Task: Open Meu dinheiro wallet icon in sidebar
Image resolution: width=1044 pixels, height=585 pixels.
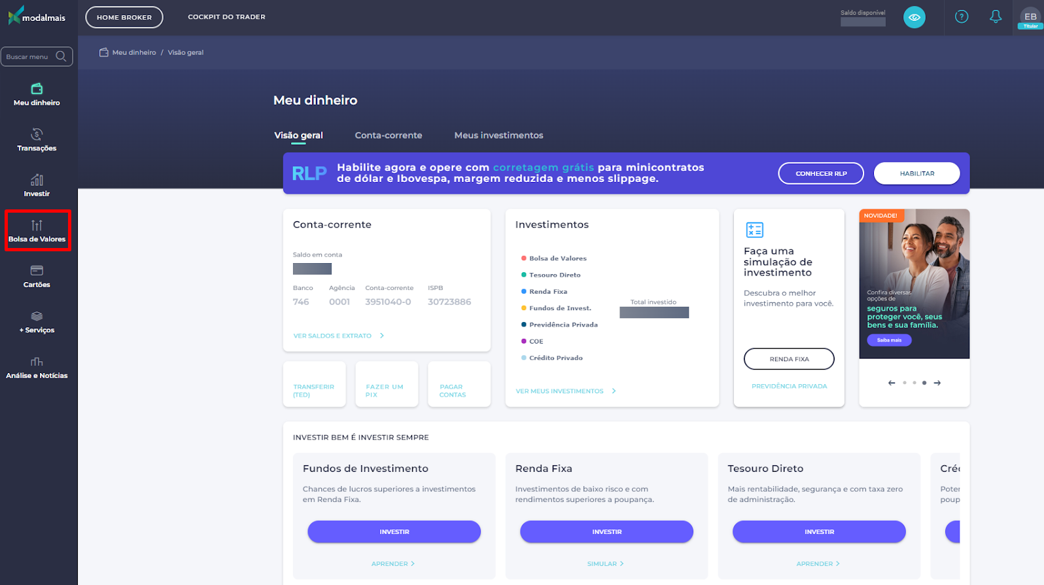Action: pos(37,88)
